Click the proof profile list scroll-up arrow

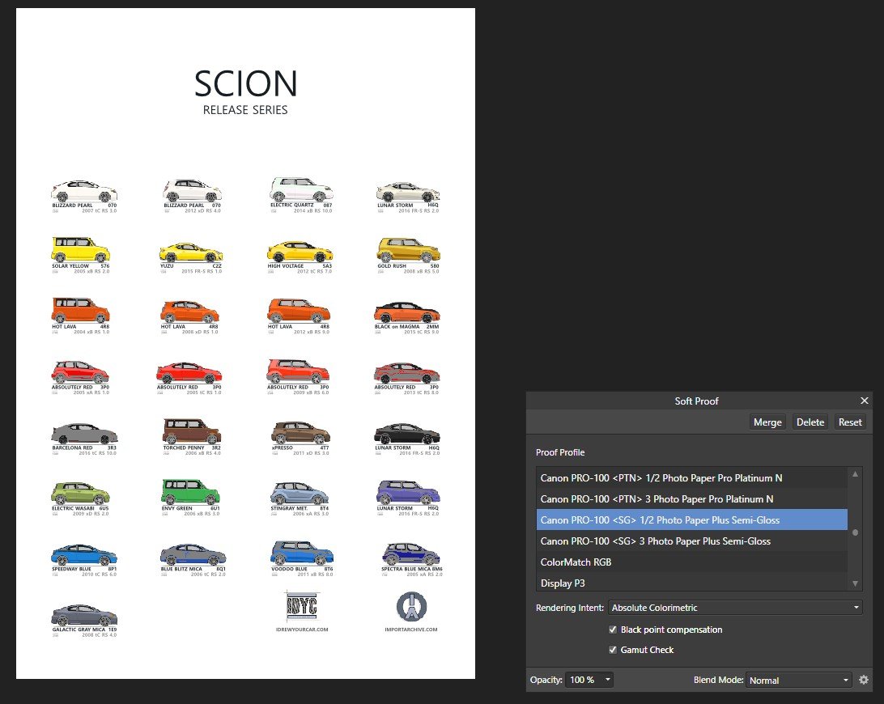(x=855, y=474)
